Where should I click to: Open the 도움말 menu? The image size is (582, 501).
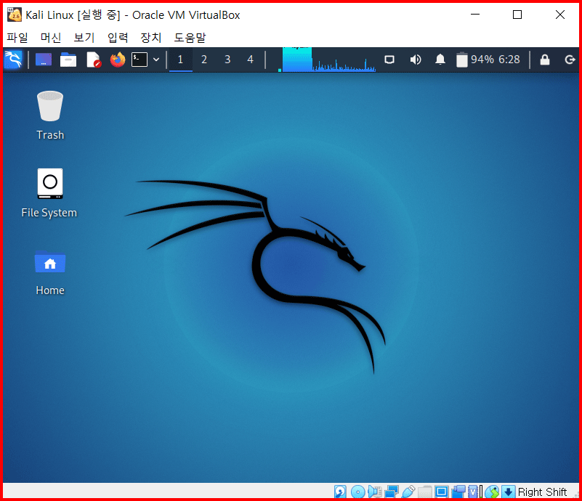click(x=190, y=38)
